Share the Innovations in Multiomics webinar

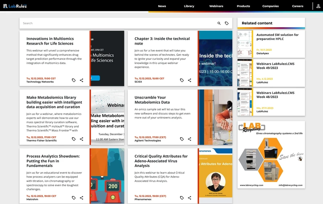pos(82,80)
